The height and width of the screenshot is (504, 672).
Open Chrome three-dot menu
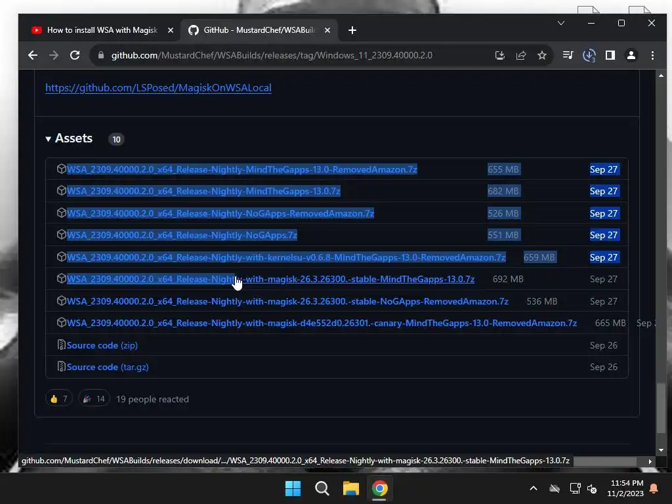[x=652, y=55]
